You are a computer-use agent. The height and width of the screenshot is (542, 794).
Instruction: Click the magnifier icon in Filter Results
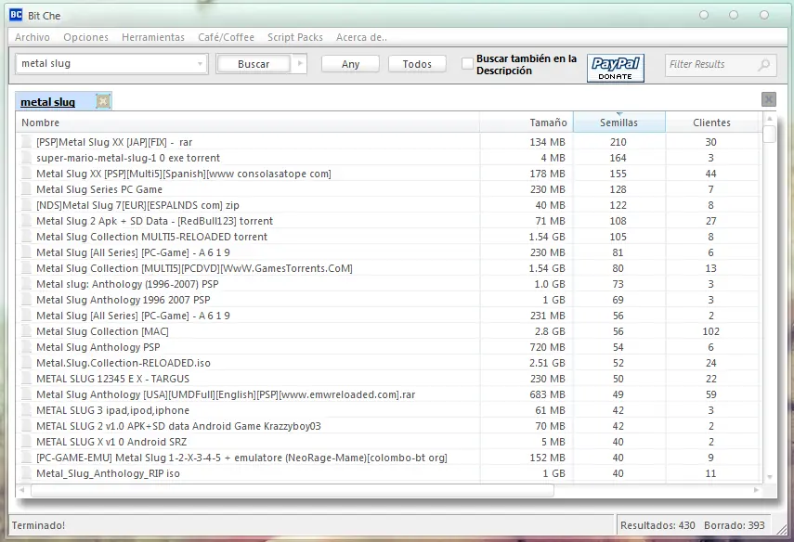(x=764, y=65)
